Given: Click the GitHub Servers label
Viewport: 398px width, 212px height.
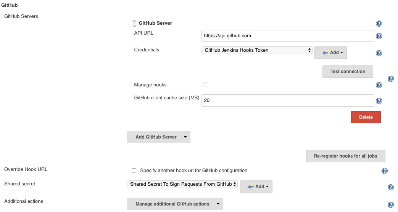Looking at the screenshot, I should pyautogui.click(x=21, y=16).
